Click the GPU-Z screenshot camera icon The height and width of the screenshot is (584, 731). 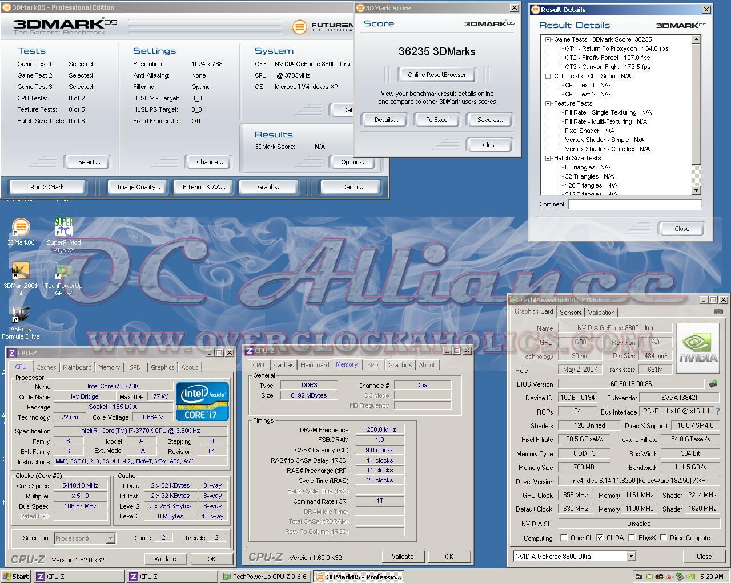pyautogui.click(x=718, y=311)
